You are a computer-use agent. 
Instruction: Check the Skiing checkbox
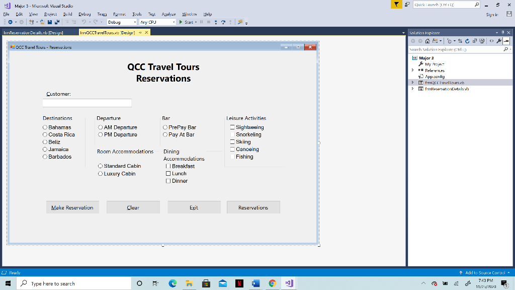(232, 141)
